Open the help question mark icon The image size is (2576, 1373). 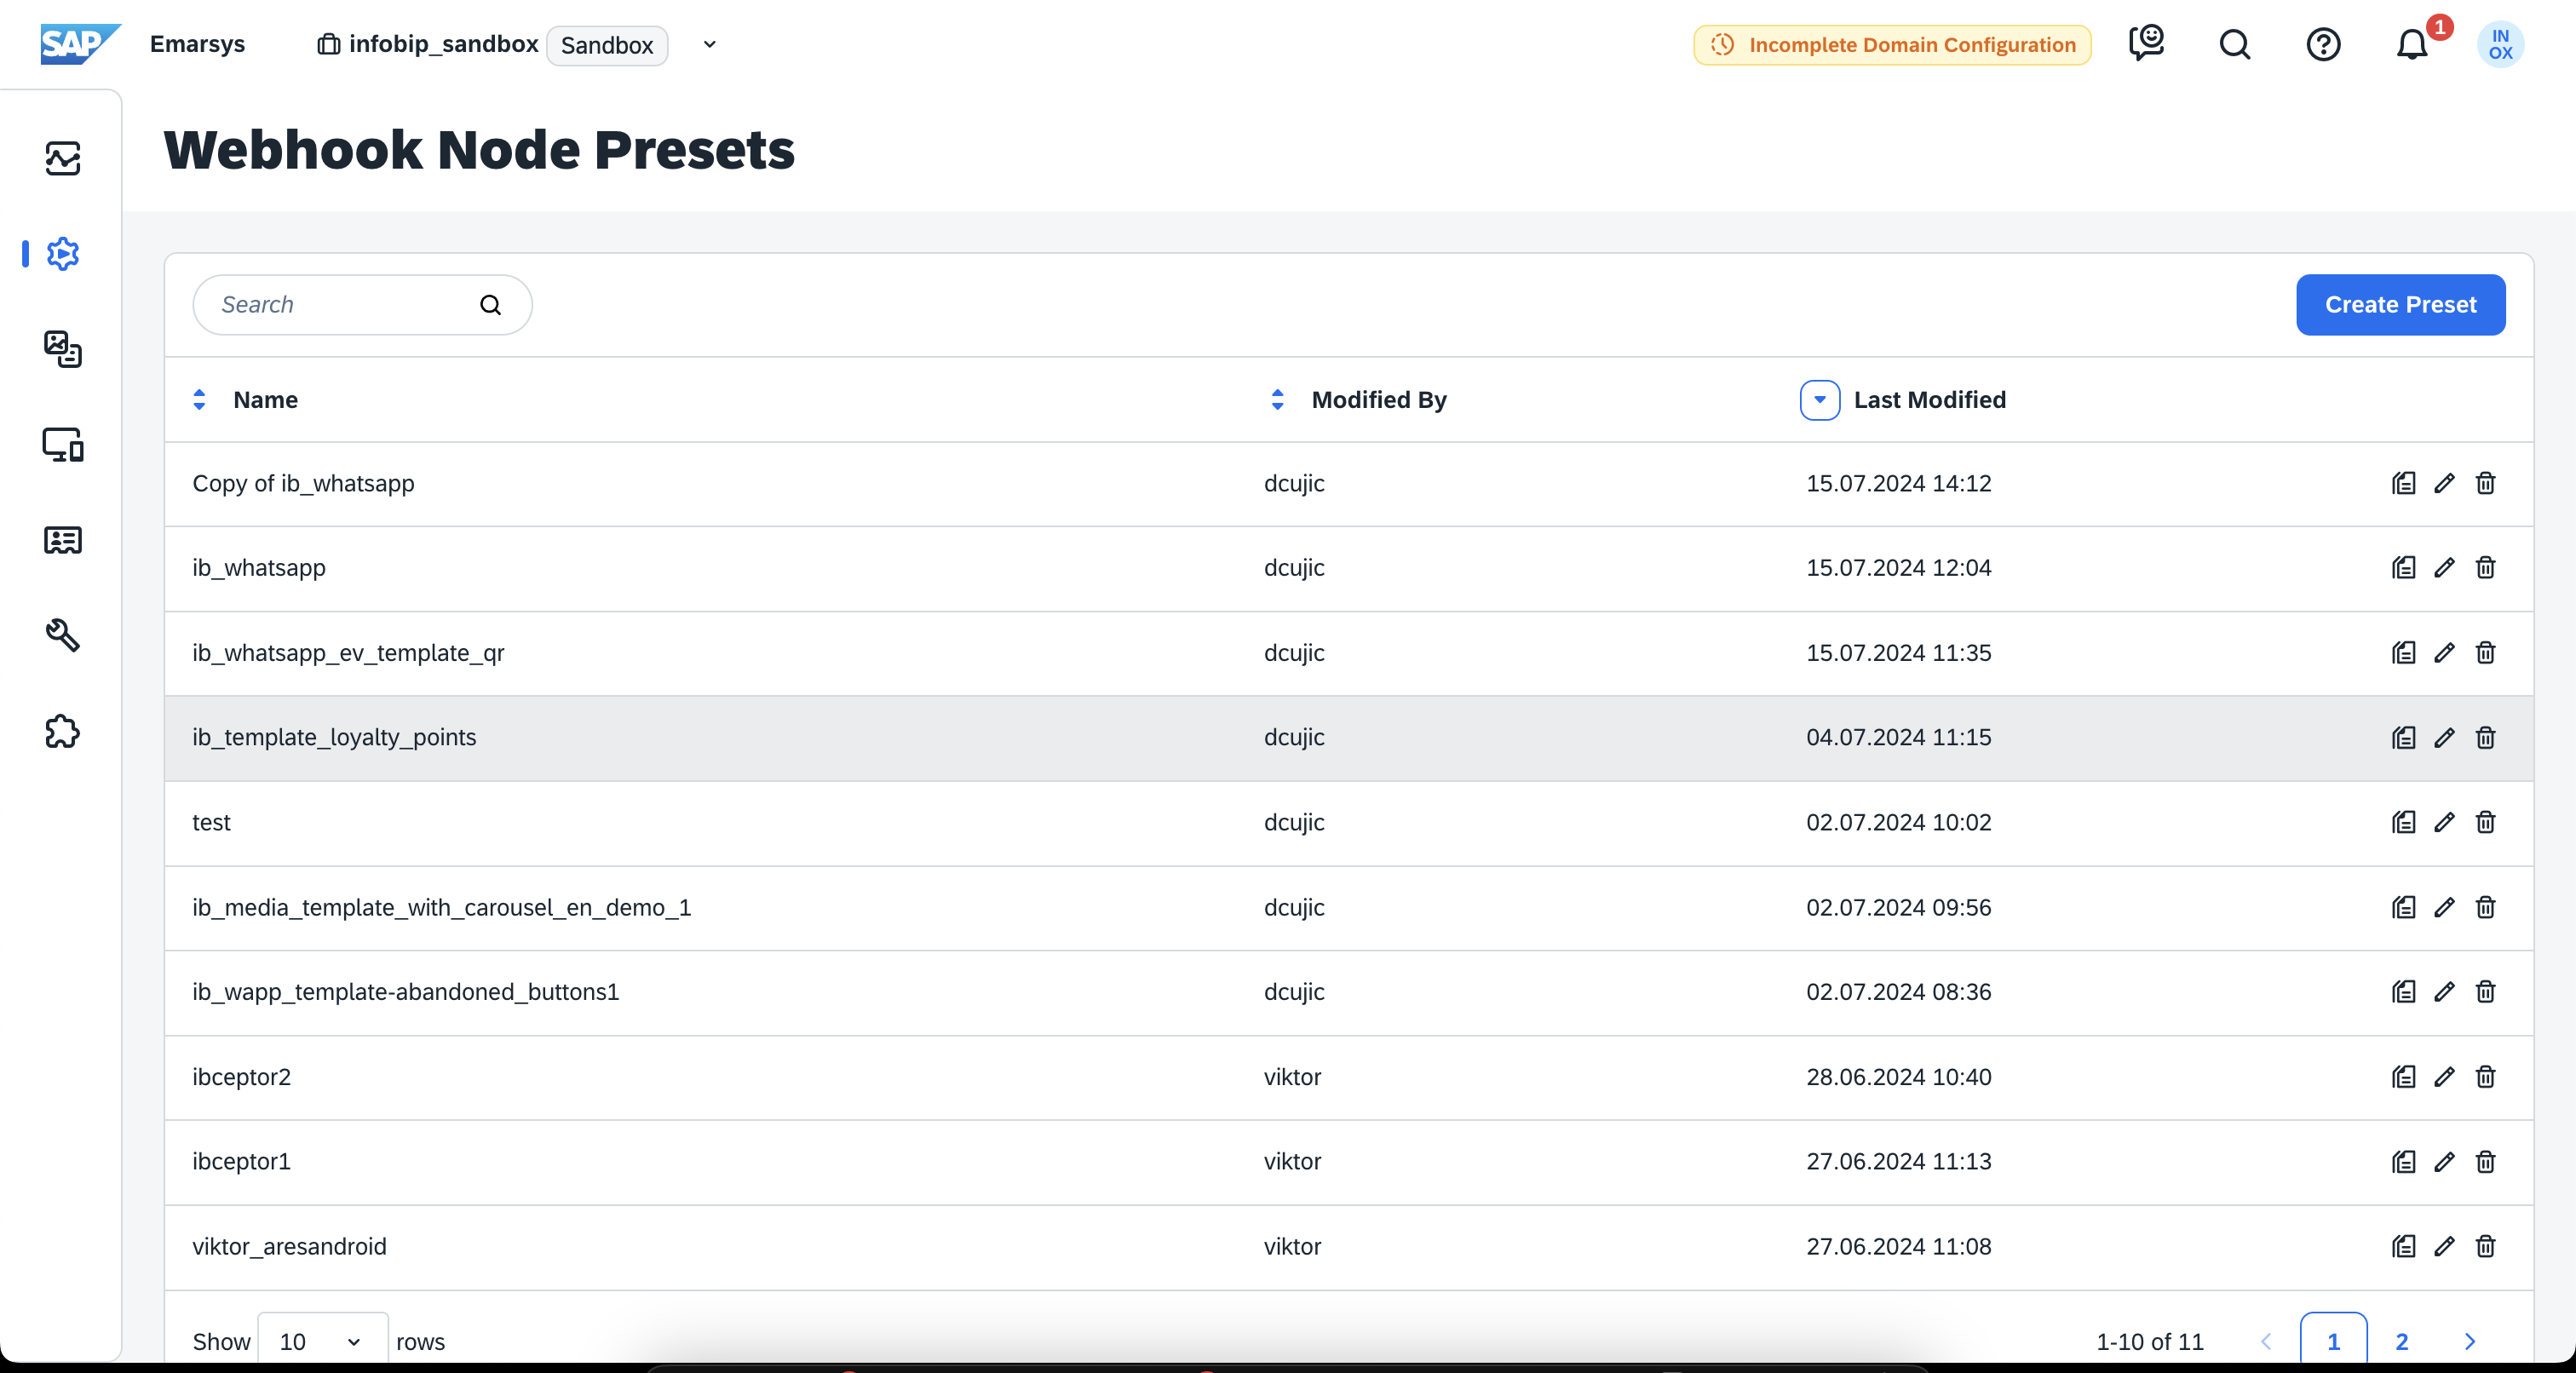point(2323,44)
